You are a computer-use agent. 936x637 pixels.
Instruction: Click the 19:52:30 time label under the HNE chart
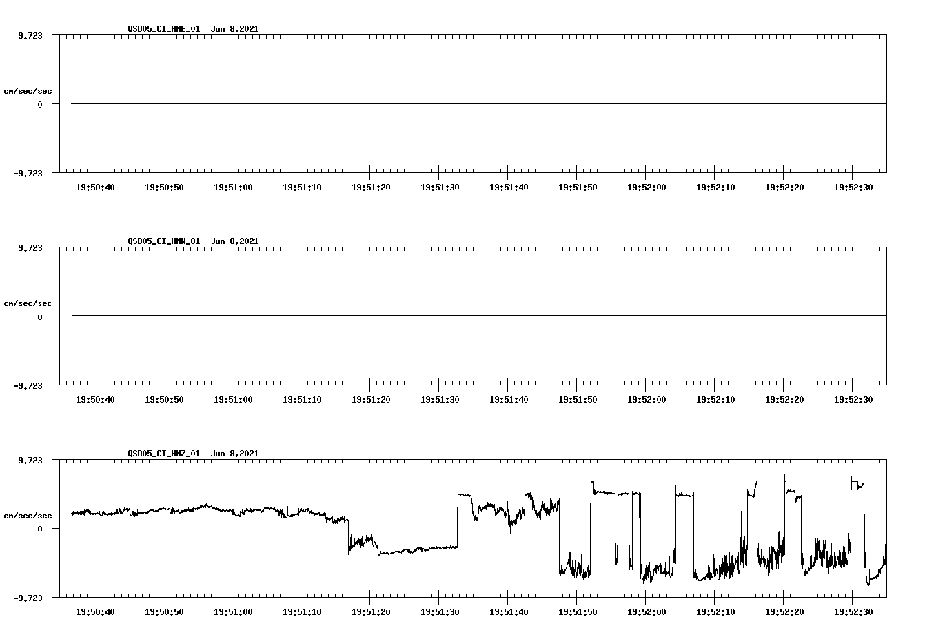click(x=853, y=188)
